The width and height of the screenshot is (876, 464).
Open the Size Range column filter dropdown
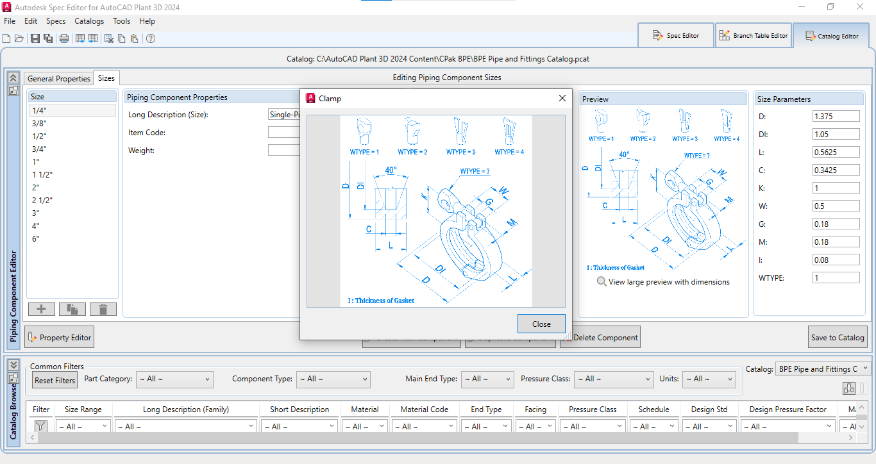click(x=83, y=426)
